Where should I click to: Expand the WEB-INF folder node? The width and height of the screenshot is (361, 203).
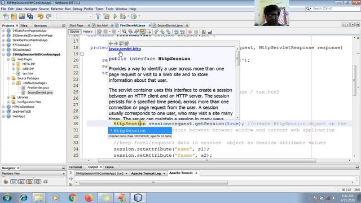13,69
